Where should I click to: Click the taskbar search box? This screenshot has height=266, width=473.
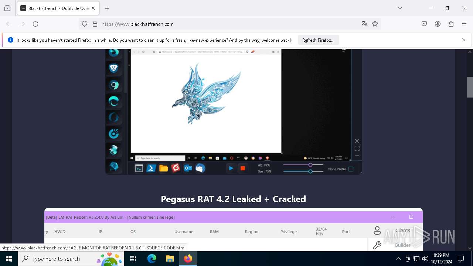pos(71,259)
